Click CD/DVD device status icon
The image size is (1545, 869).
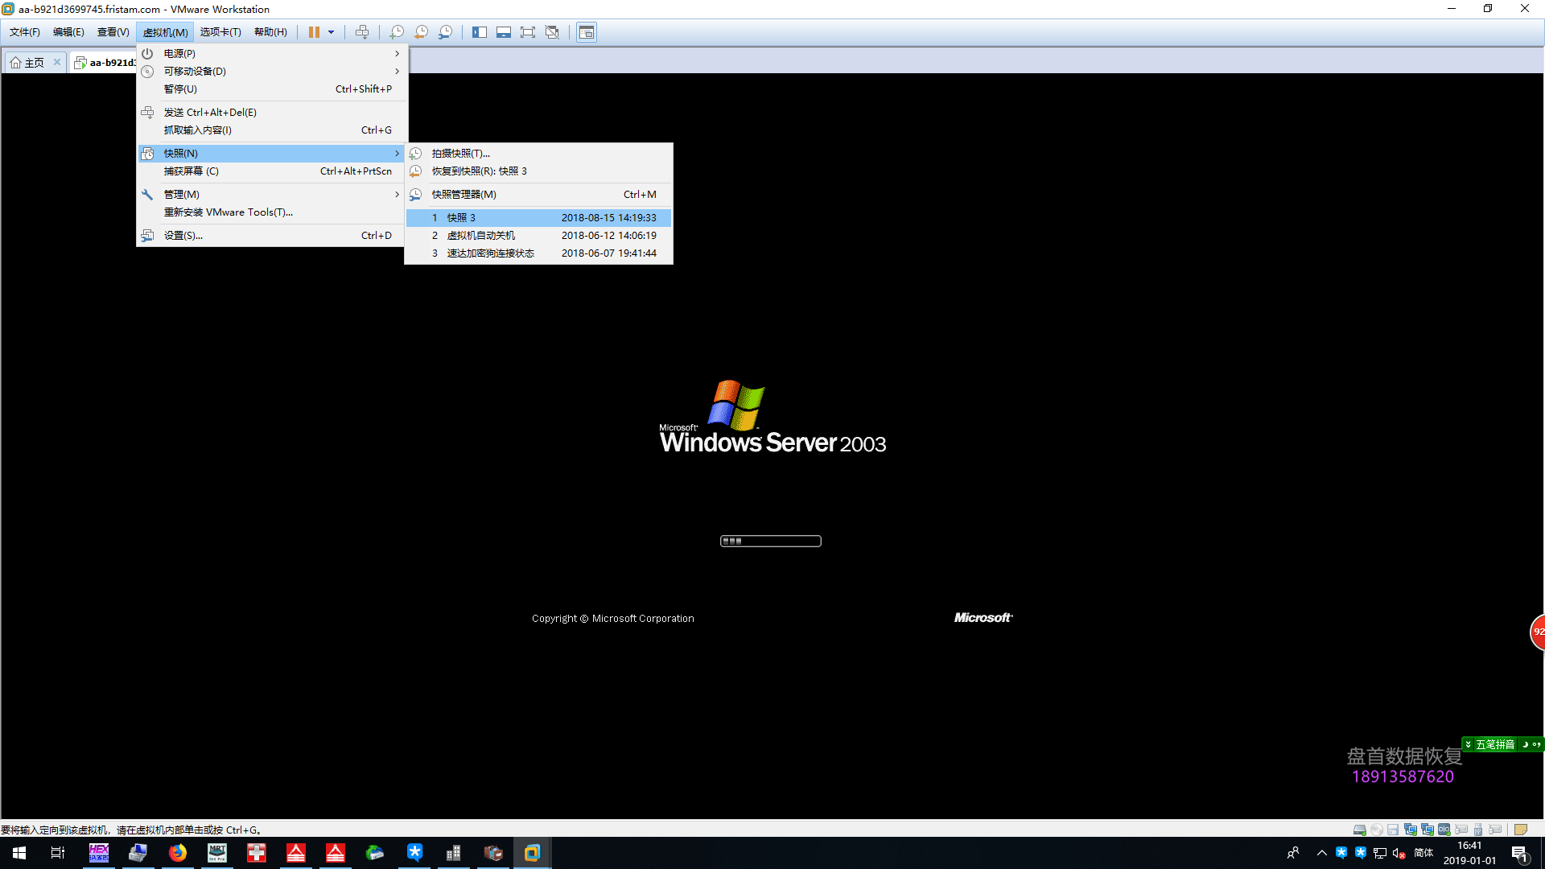[1377, 830]
